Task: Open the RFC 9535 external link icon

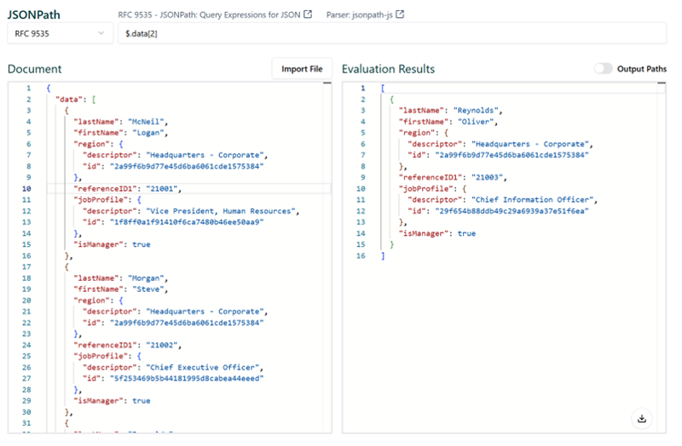Action: coord(308,14)
